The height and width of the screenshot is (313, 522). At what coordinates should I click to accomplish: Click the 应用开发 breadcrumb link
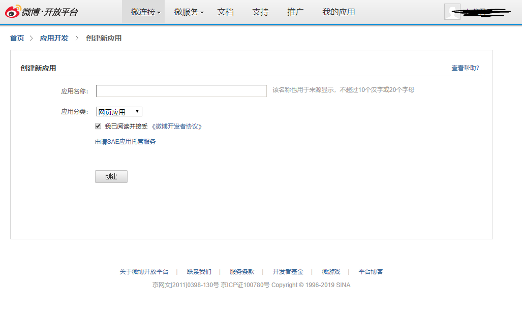(x=54, y=38)
